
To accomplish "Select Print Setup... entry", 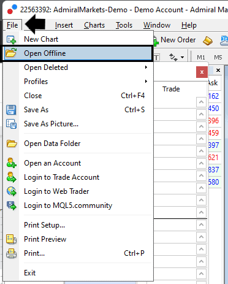I will point(78,225).
